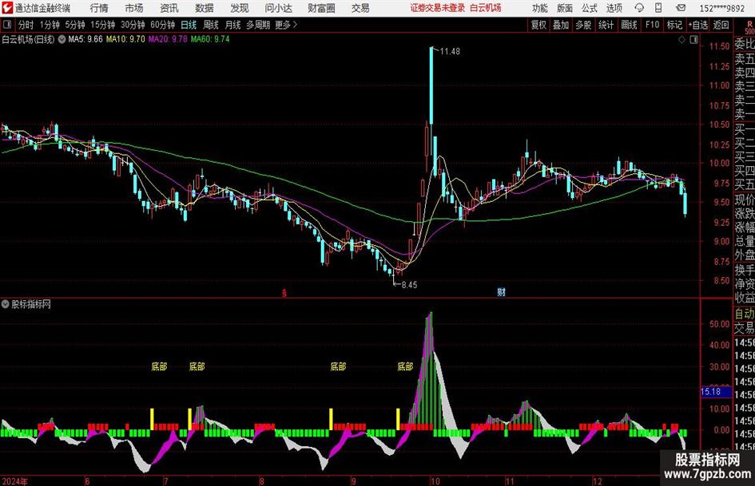The width and height of the screenshot is (755, 486).
Task: Click the 15.18 indicator value marker
Action: 710,392
